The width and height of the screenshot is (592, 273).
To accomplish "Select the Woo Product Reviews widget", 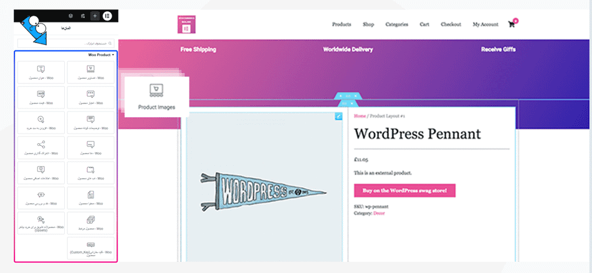I will (x=41, y=198).
